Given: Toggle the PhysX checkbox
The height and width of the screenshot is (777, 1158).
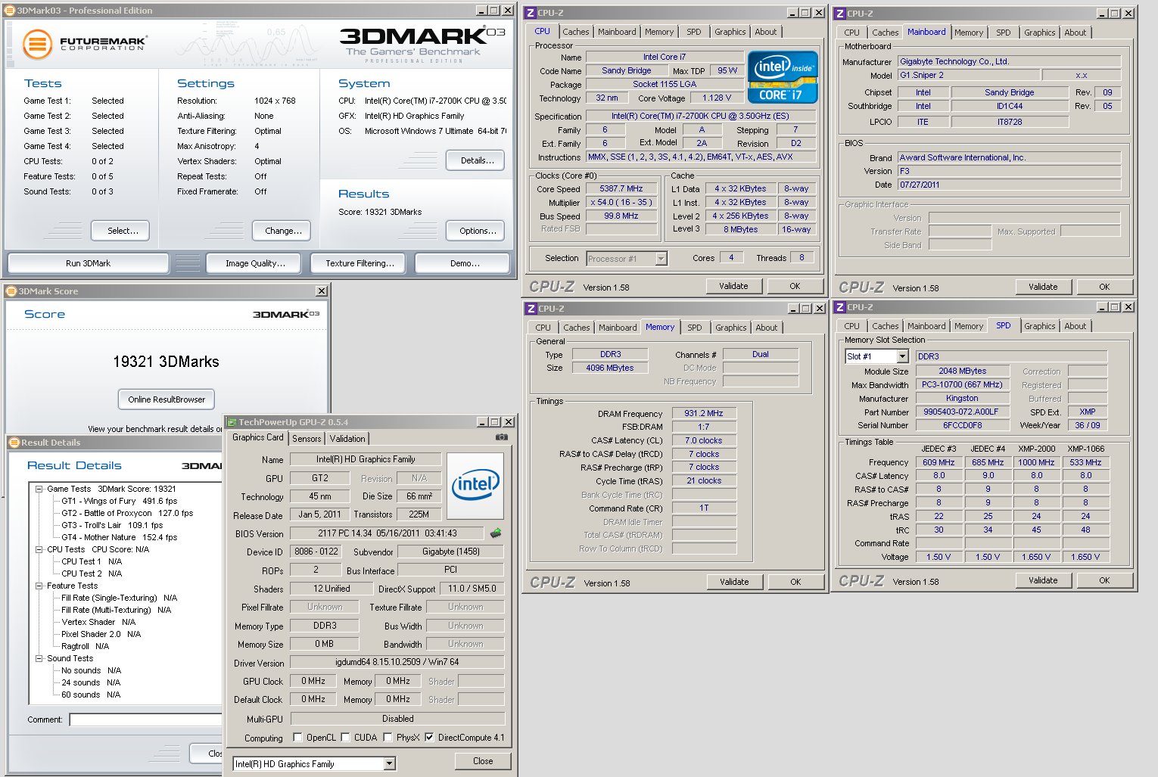Looking at the screenshot, I should 388,738.
